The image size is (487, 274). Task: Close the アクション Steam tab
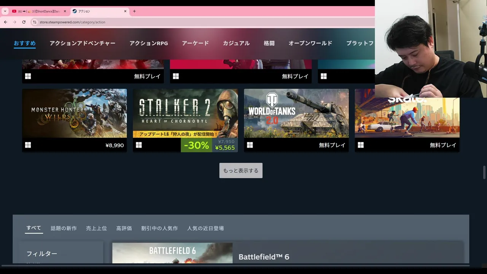click(125, 11)
